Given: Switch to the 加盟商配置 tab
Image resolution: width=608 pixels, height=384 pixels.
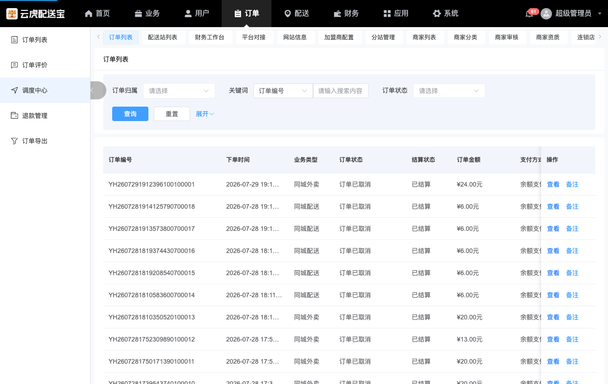Looking at the screenshot, I should (x=339, y=37).
